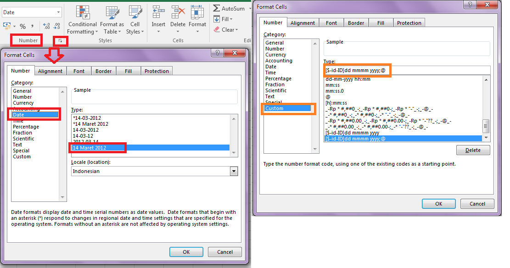This screenshot has width=510, height=268.
Task: Expand accounting format dropdown arrow
Action: click(x=14, y=26)
